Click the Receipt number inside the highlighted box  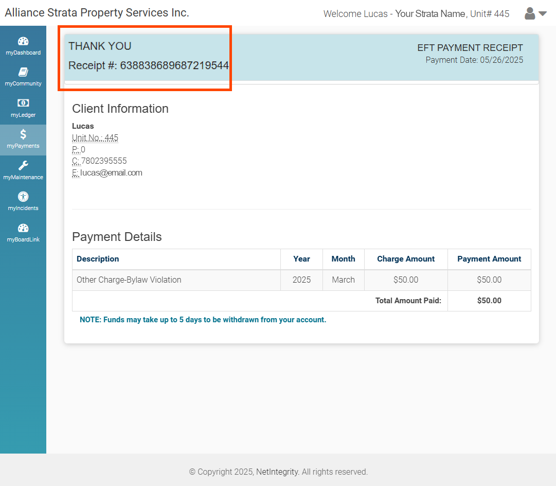tap(149, 65)
